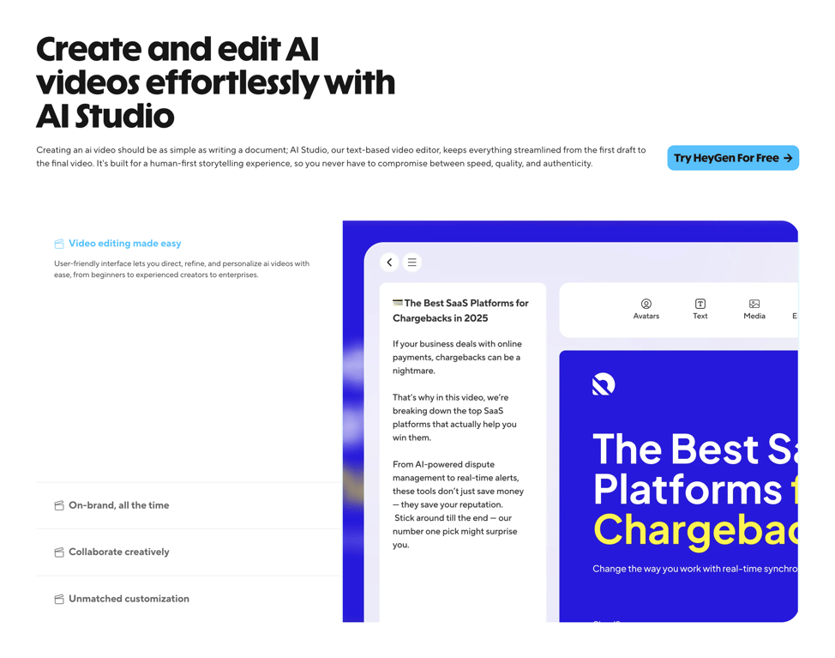Select the Video editing made easy heading
The width and height of the screenshot is (835, 658).
(x=124, y=244)
